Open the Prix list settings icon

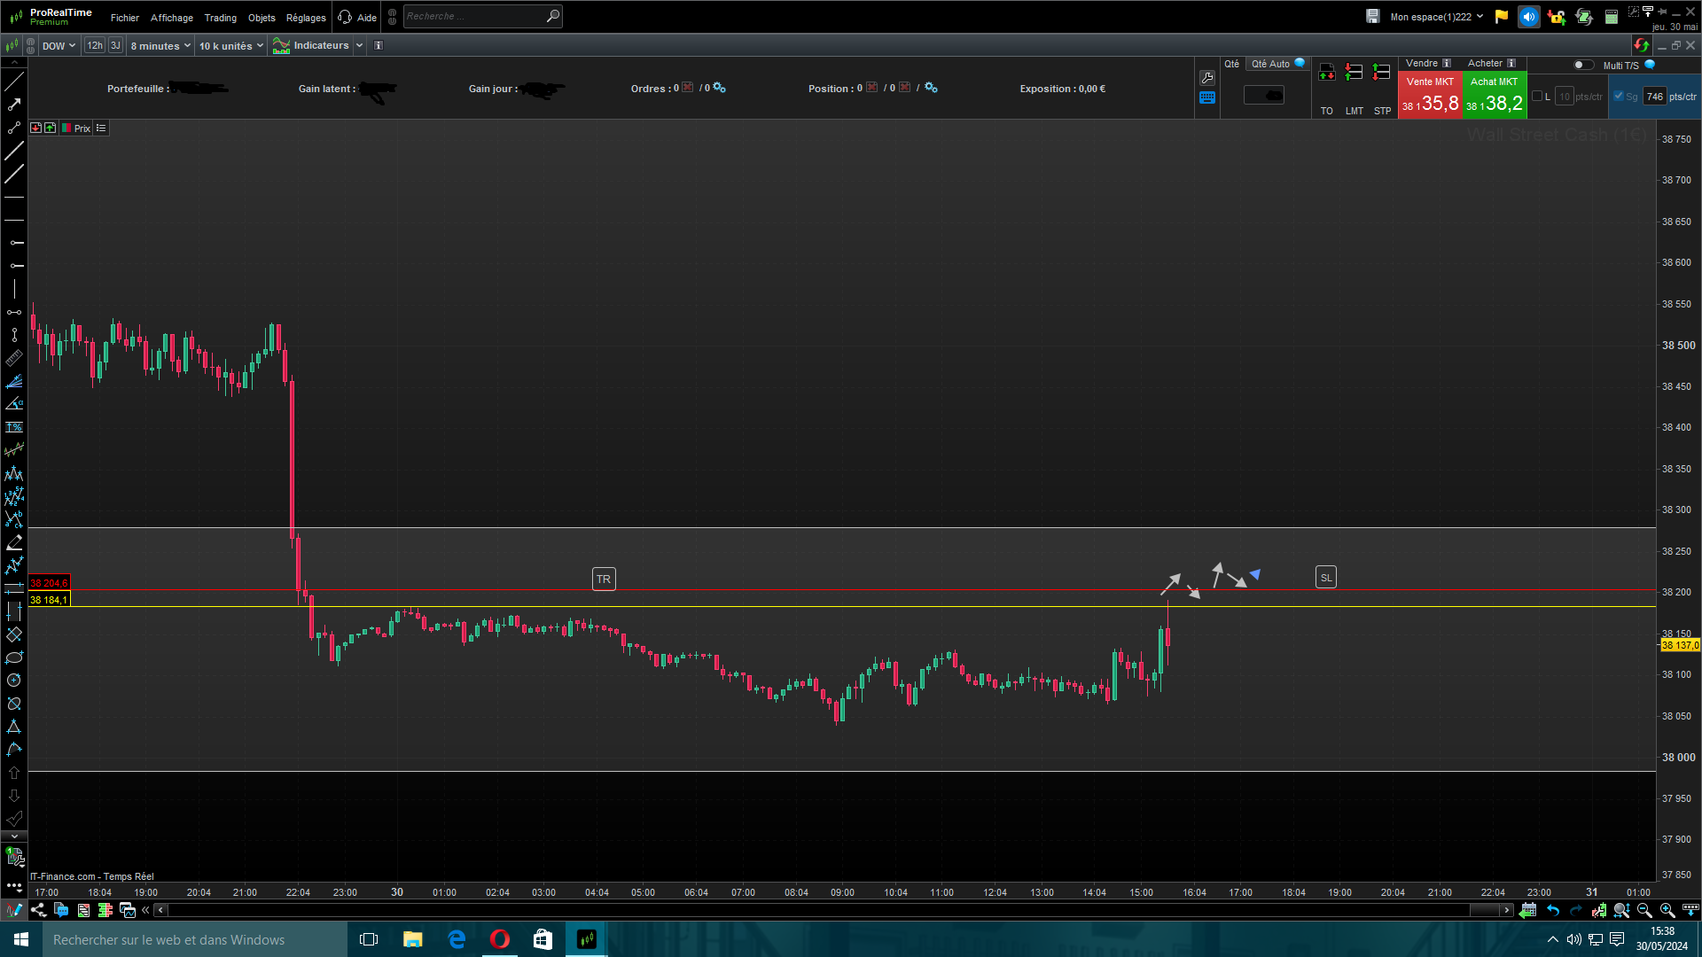101,128
